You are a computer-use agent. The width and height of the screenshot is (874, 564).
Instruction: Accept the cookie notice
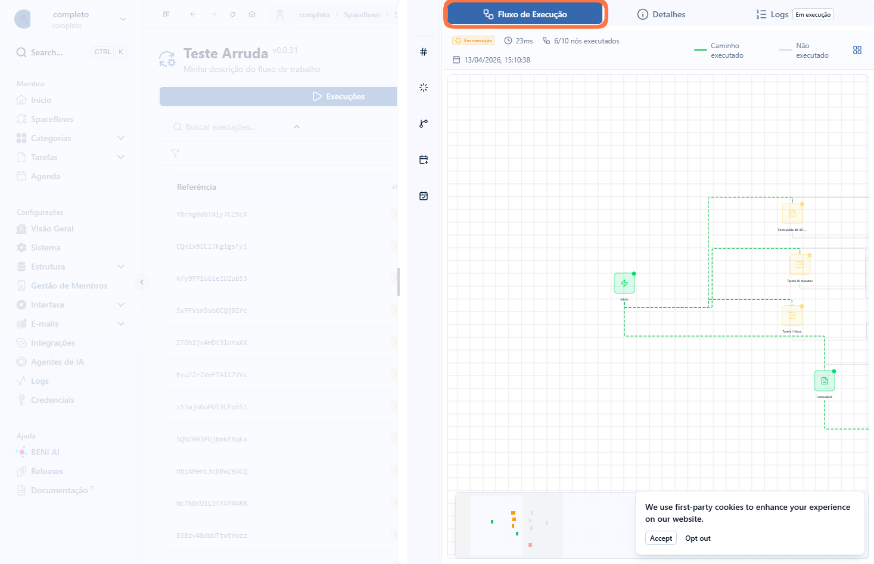click(661, 538)
